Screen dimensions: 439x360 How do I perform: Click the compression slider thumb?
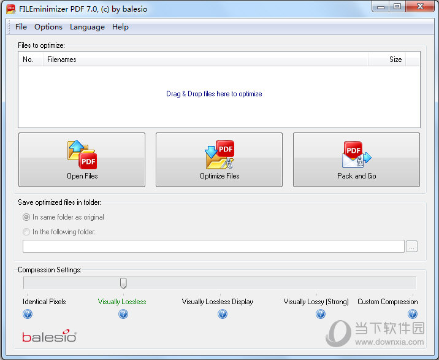click(x=123, y=283)
